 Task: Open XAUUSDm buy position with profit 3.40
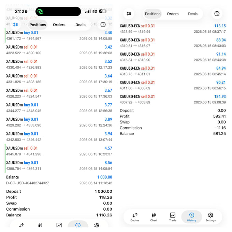[59, 35]
